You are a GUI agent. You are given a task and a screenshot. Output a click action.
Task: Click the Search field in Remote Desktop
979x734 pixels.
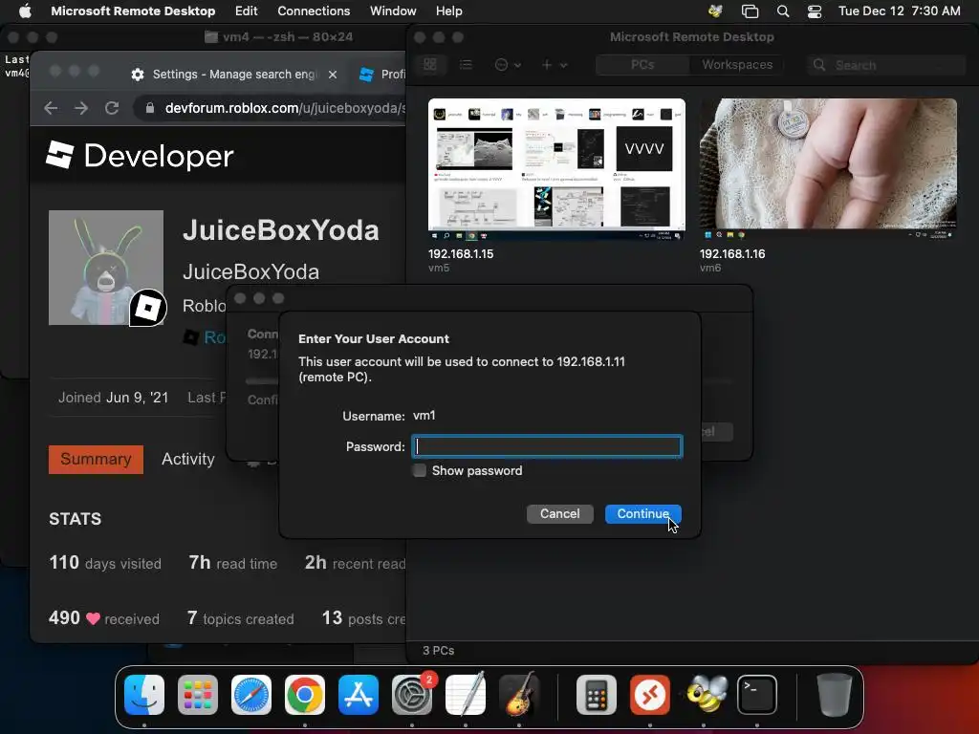click(x=886, y=65)
